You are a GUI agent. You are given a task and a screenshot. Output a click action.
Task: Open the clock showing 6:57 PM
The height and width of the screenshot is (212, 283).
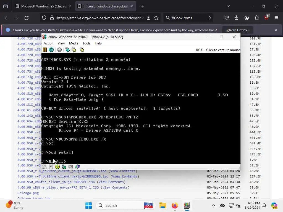click(x=252, y=205)
